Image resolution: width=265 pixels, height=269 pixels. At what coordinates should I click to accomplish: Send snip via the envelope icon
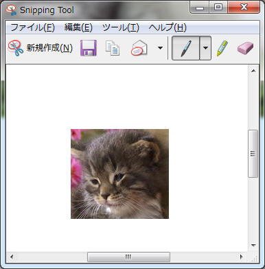coord(139,48)
